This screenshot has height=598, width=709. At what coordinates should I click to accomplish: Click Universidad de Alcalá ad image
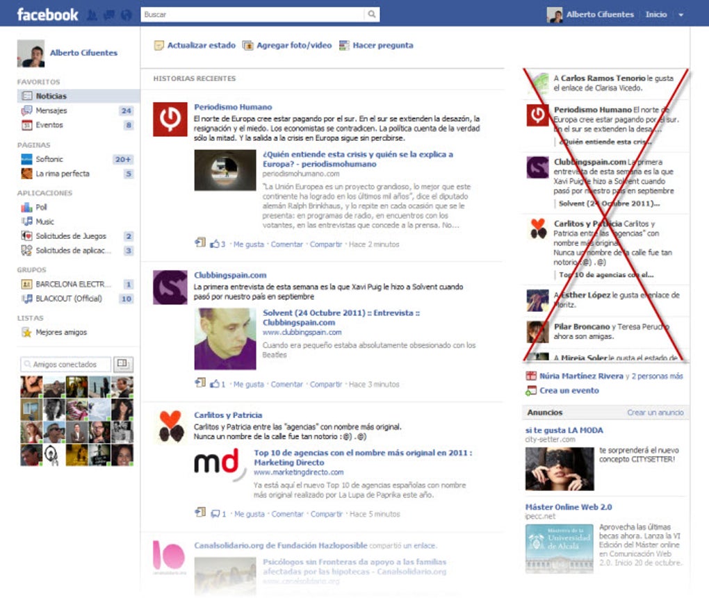(x=560, y=549)
